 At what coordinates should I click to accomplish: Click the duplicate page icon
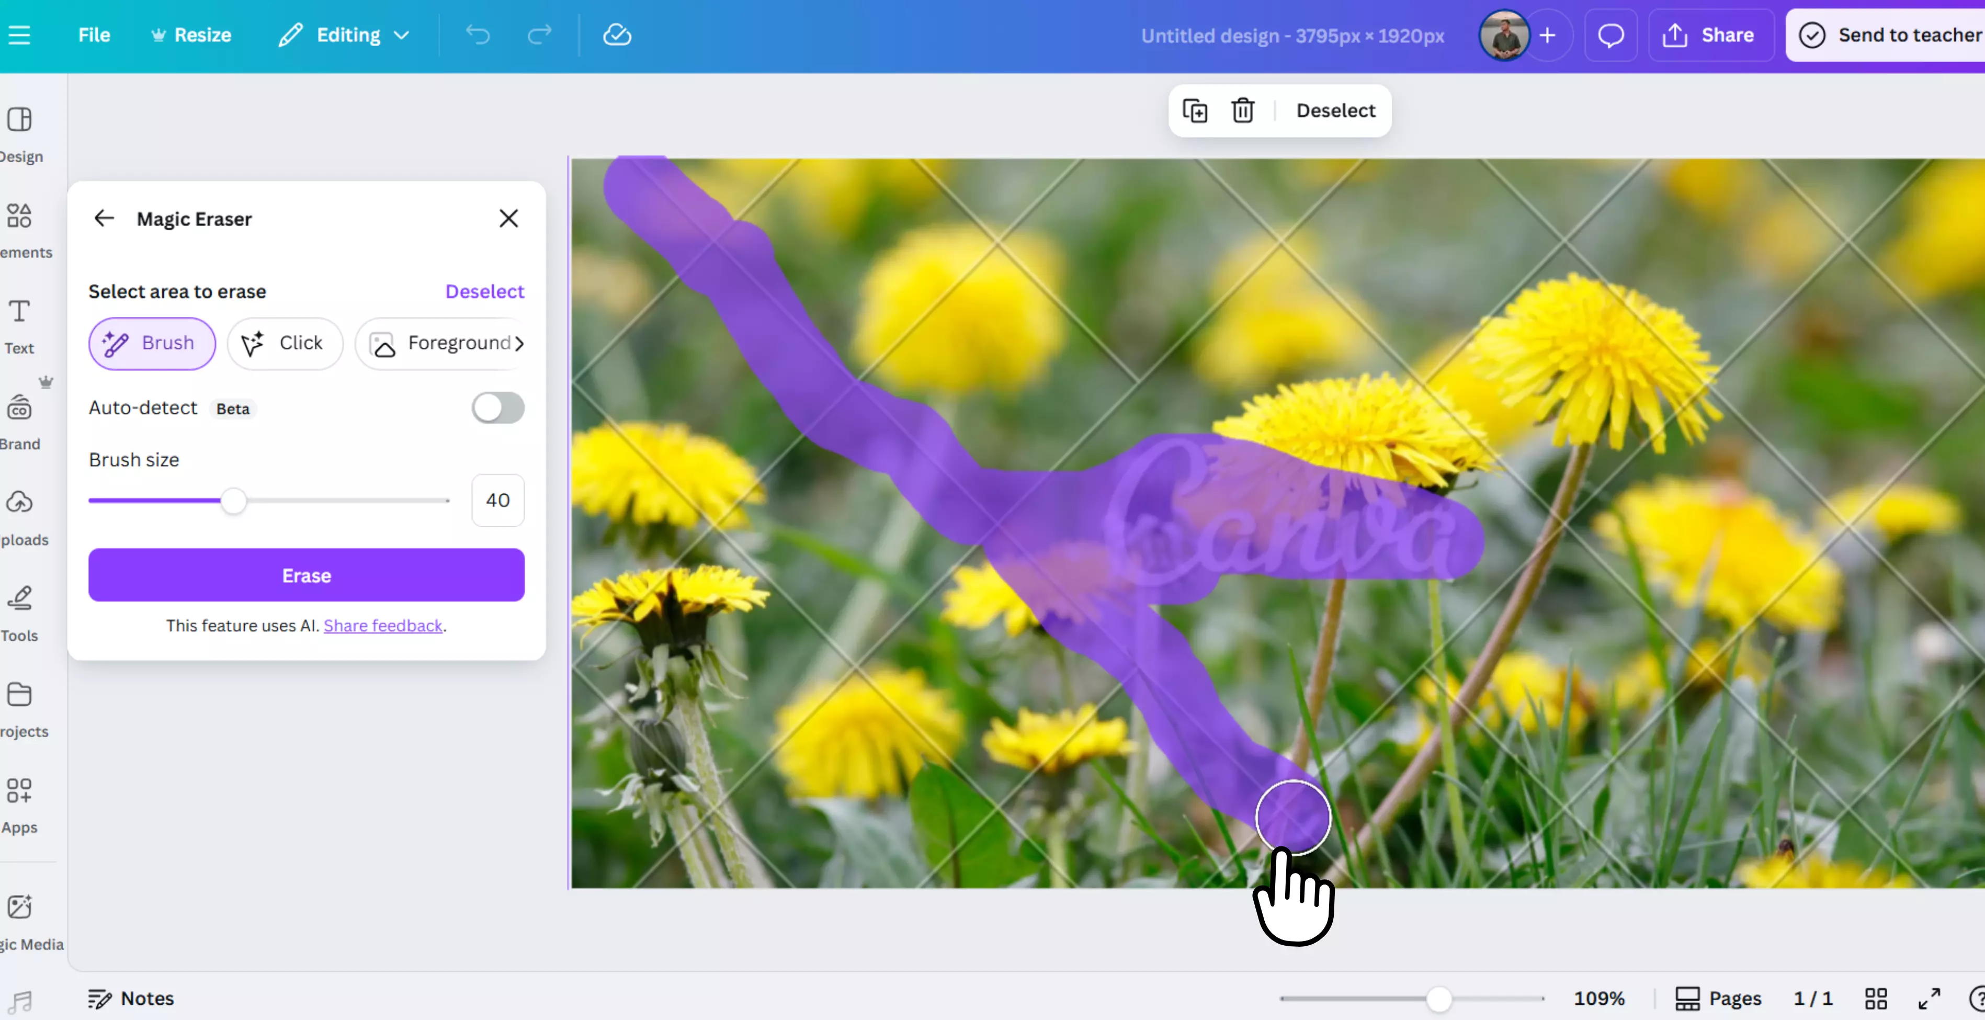pyautogui.click(x=1194, y=110)
